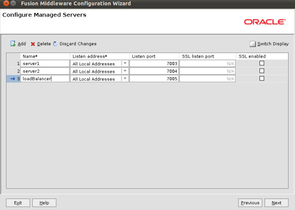Edit listen port 7005 field

pyautogui.click(x=154, y=79)
